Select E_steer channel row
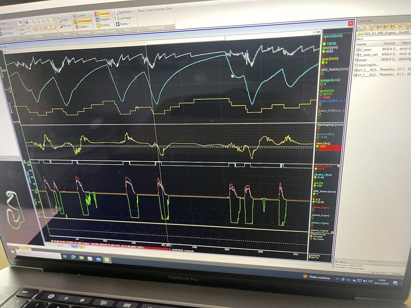Image resolution: width=411 pixels, height=308 pixels. pyautogui.click(x=383, y=50)
